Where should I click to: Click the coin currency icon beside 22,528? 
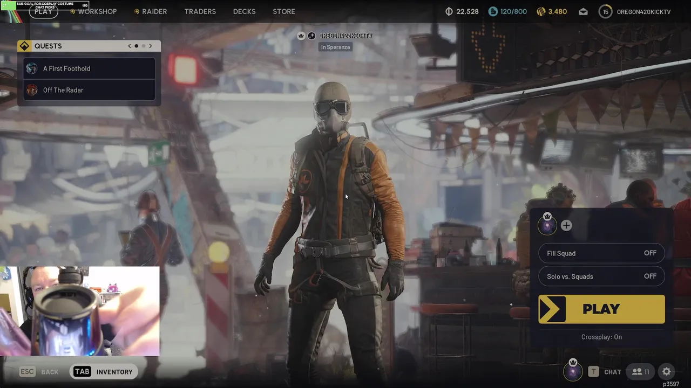(450, 11)
